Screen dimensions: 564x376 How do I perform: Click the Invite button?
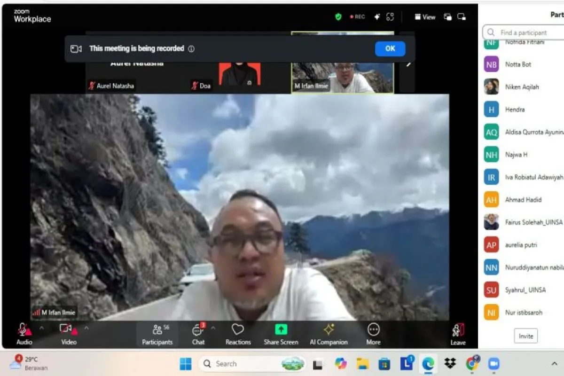pyautogui.click(x=526, y=336)
